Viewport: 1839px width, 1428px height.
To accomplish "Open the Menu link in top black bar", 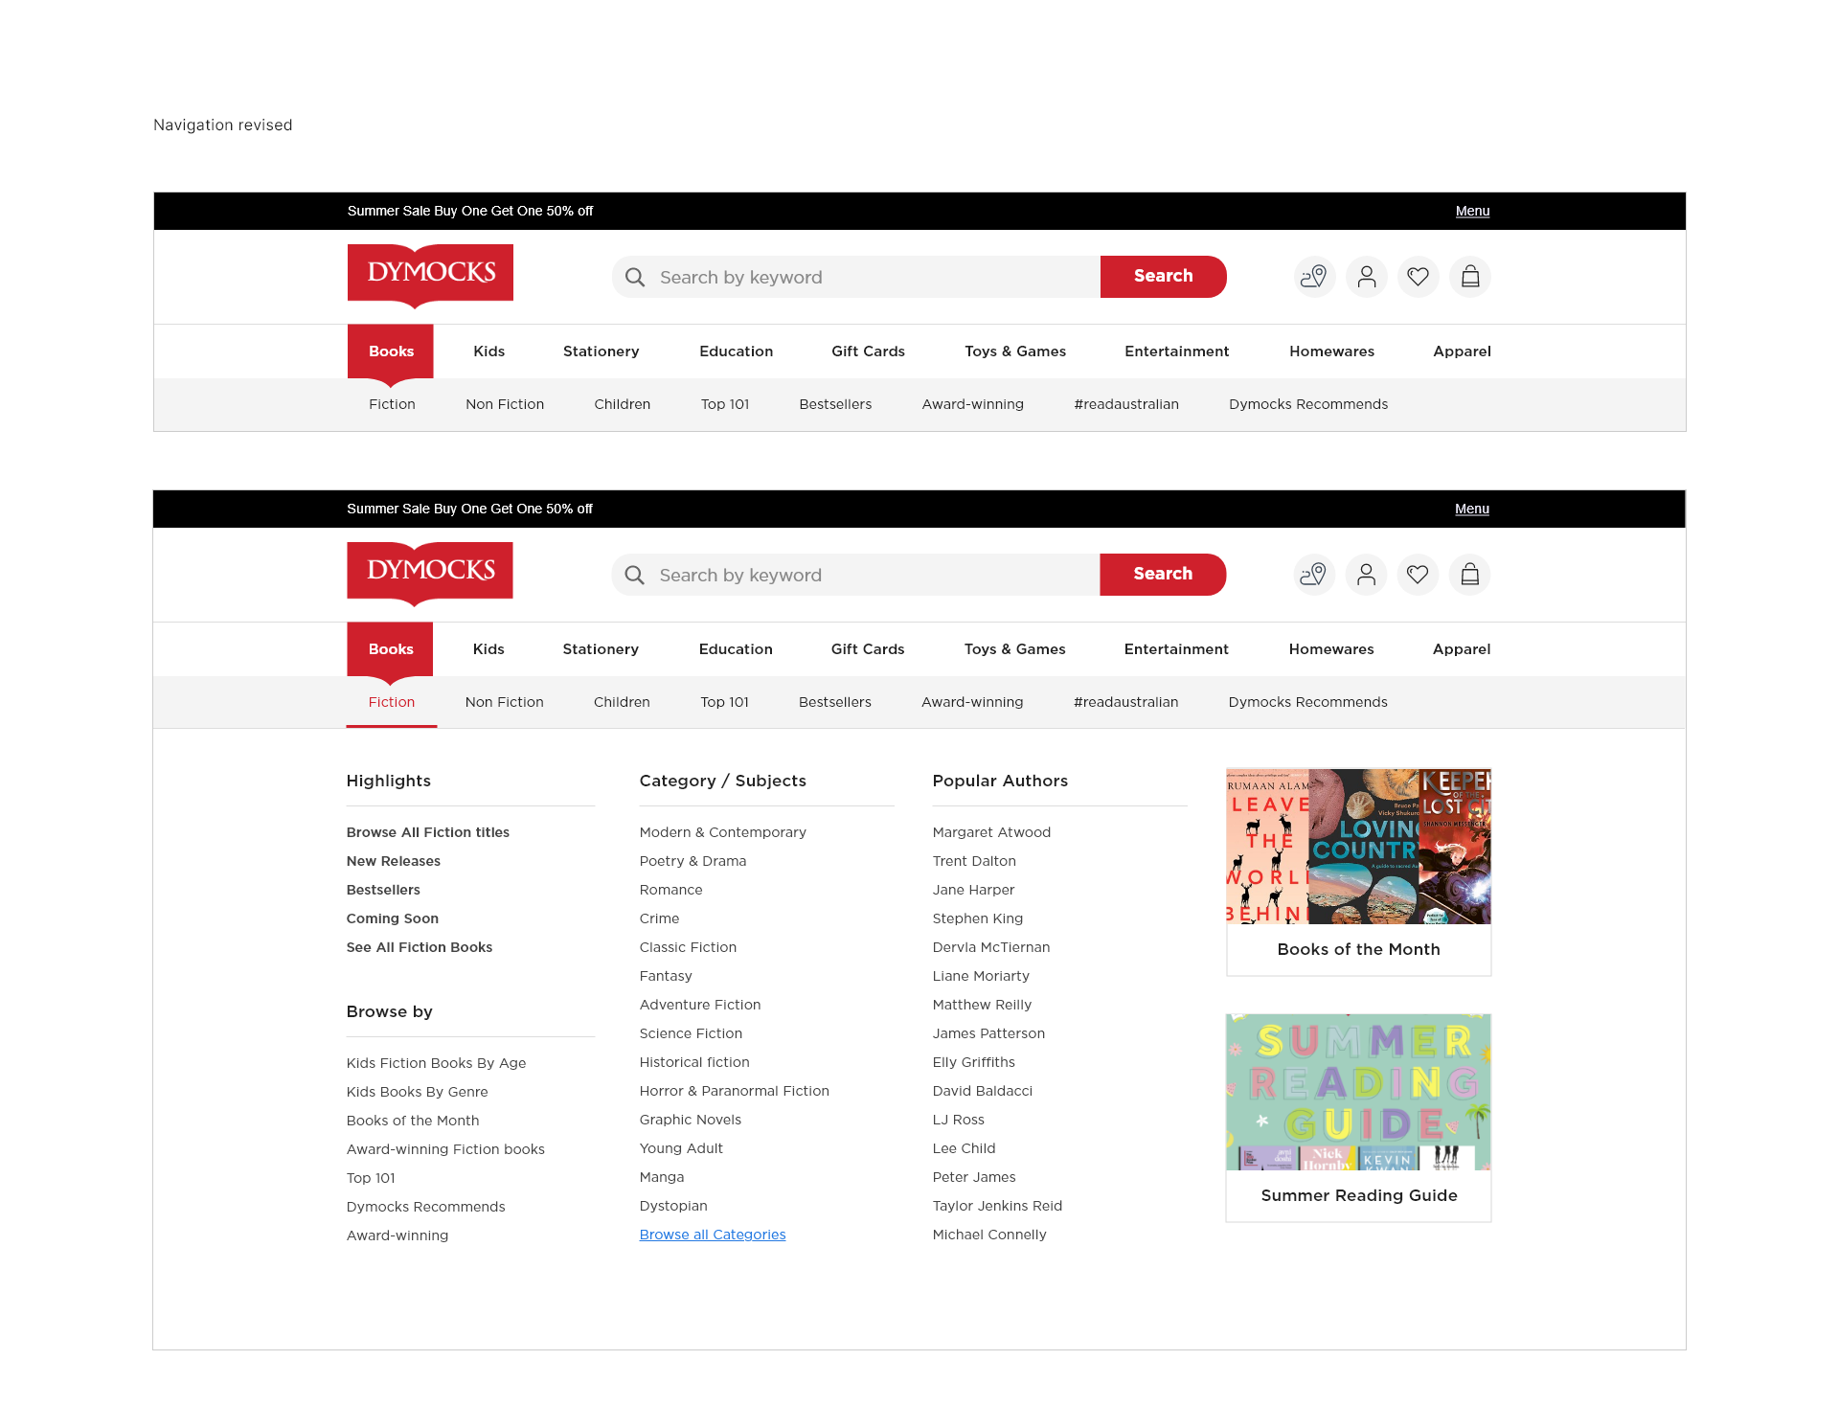I will (x=1472, y=211).
